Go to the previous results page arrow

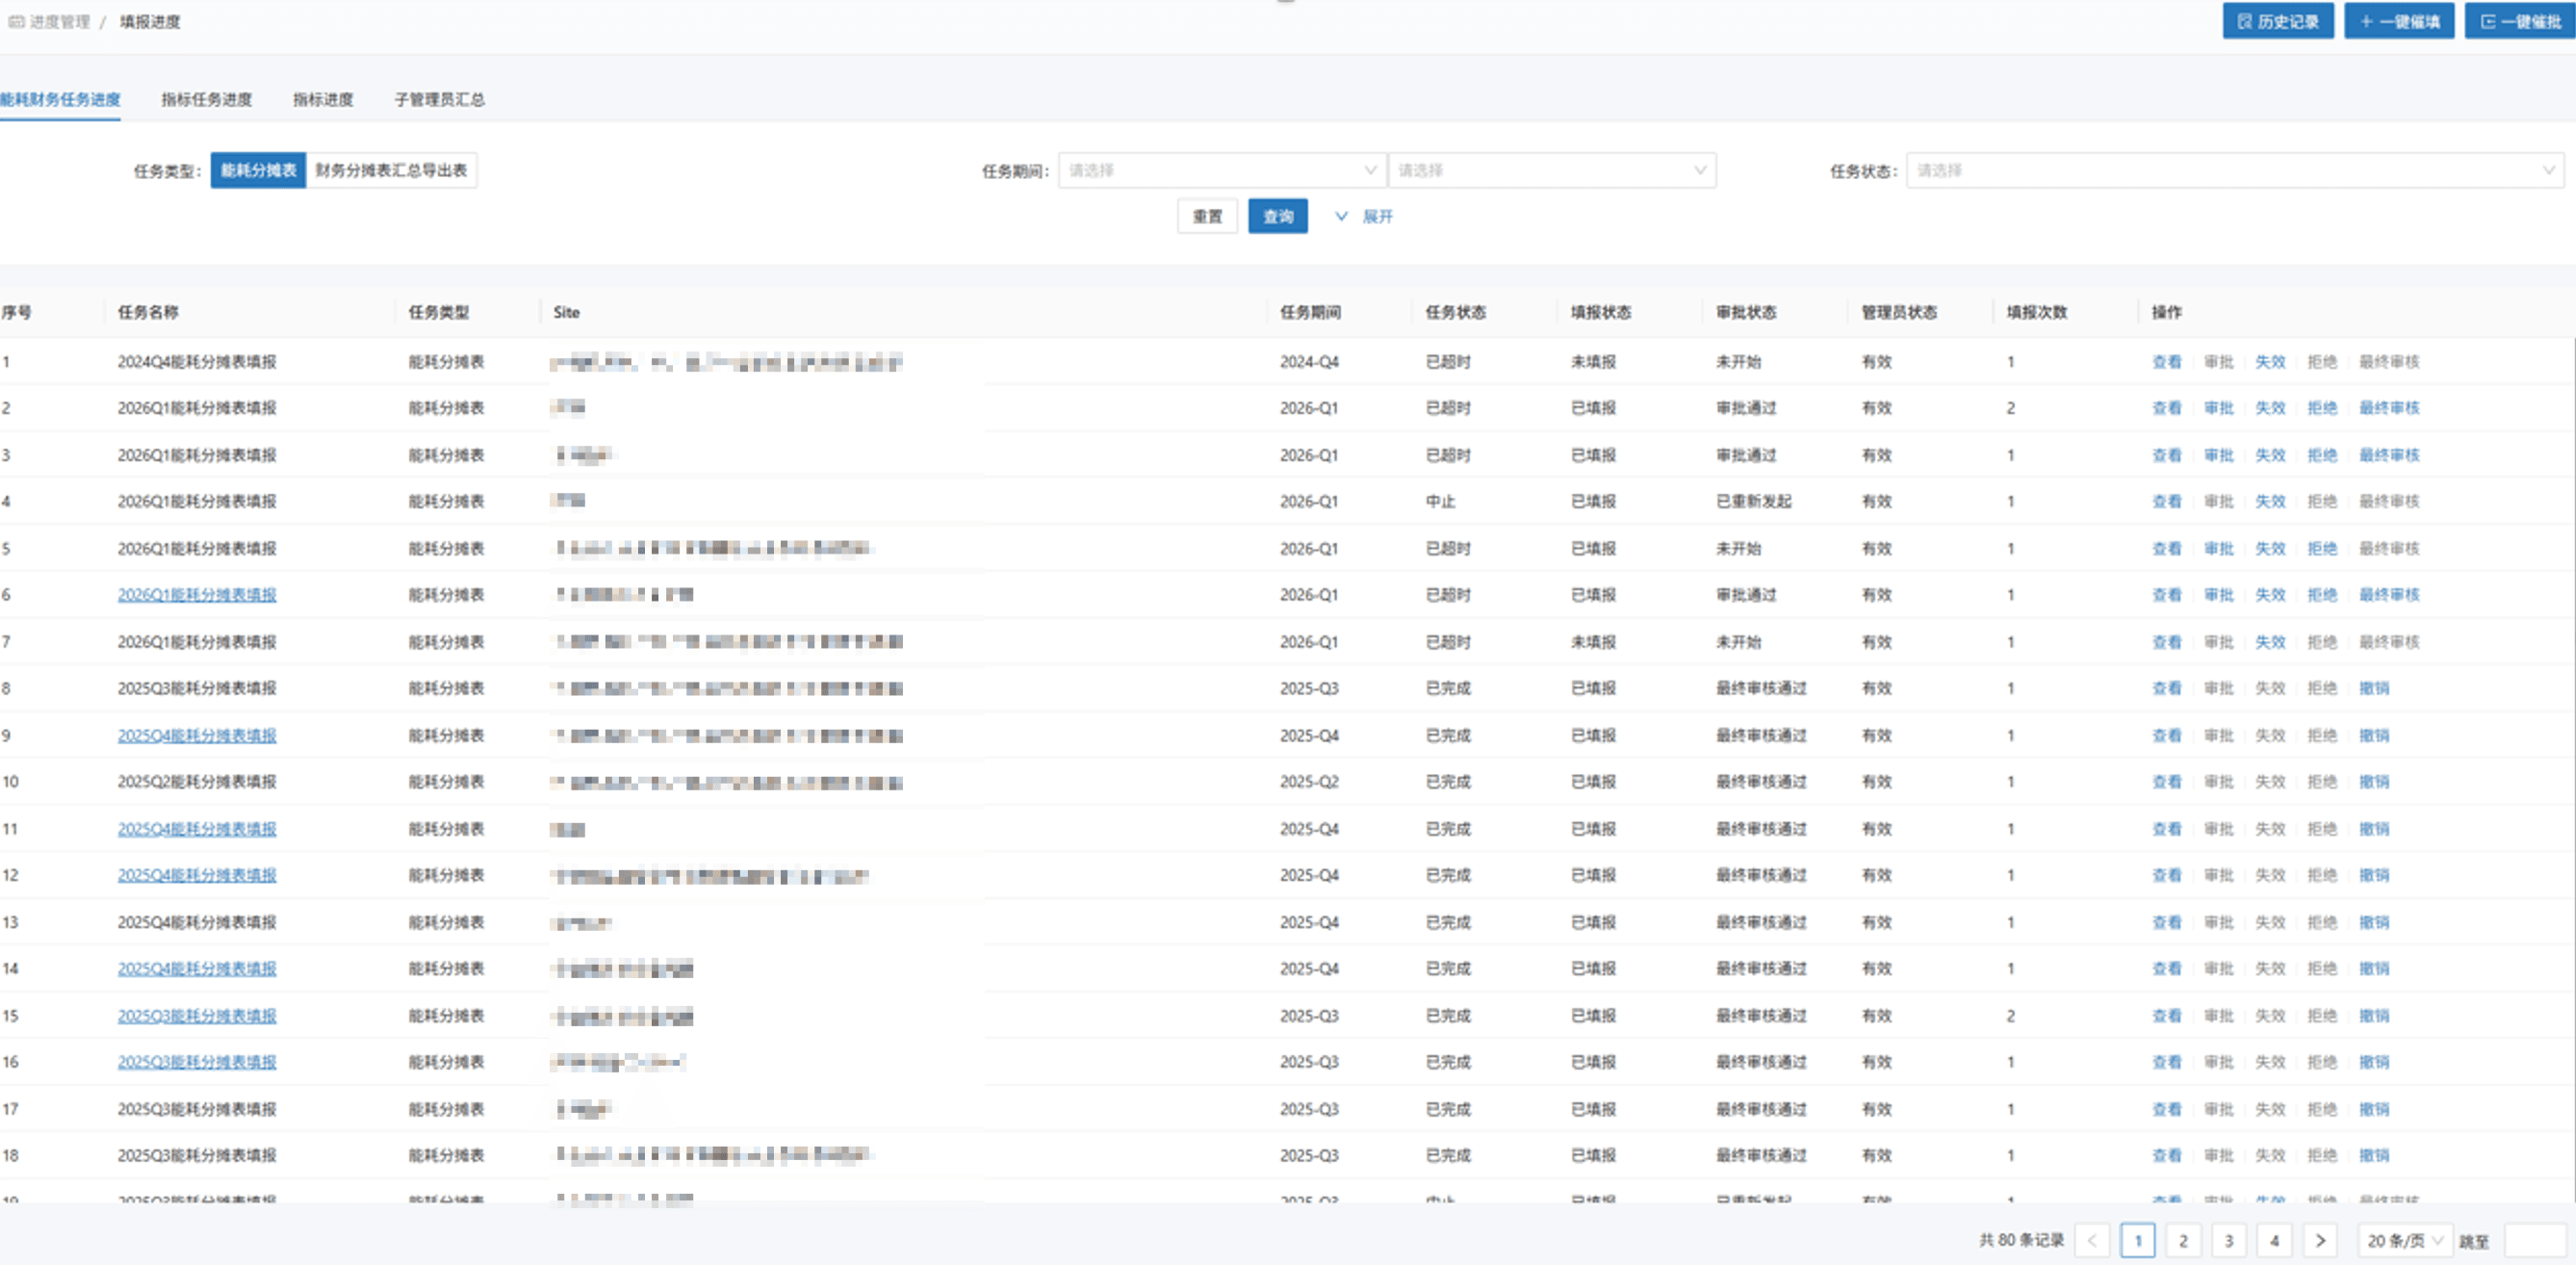[x=2092, y=1240]
